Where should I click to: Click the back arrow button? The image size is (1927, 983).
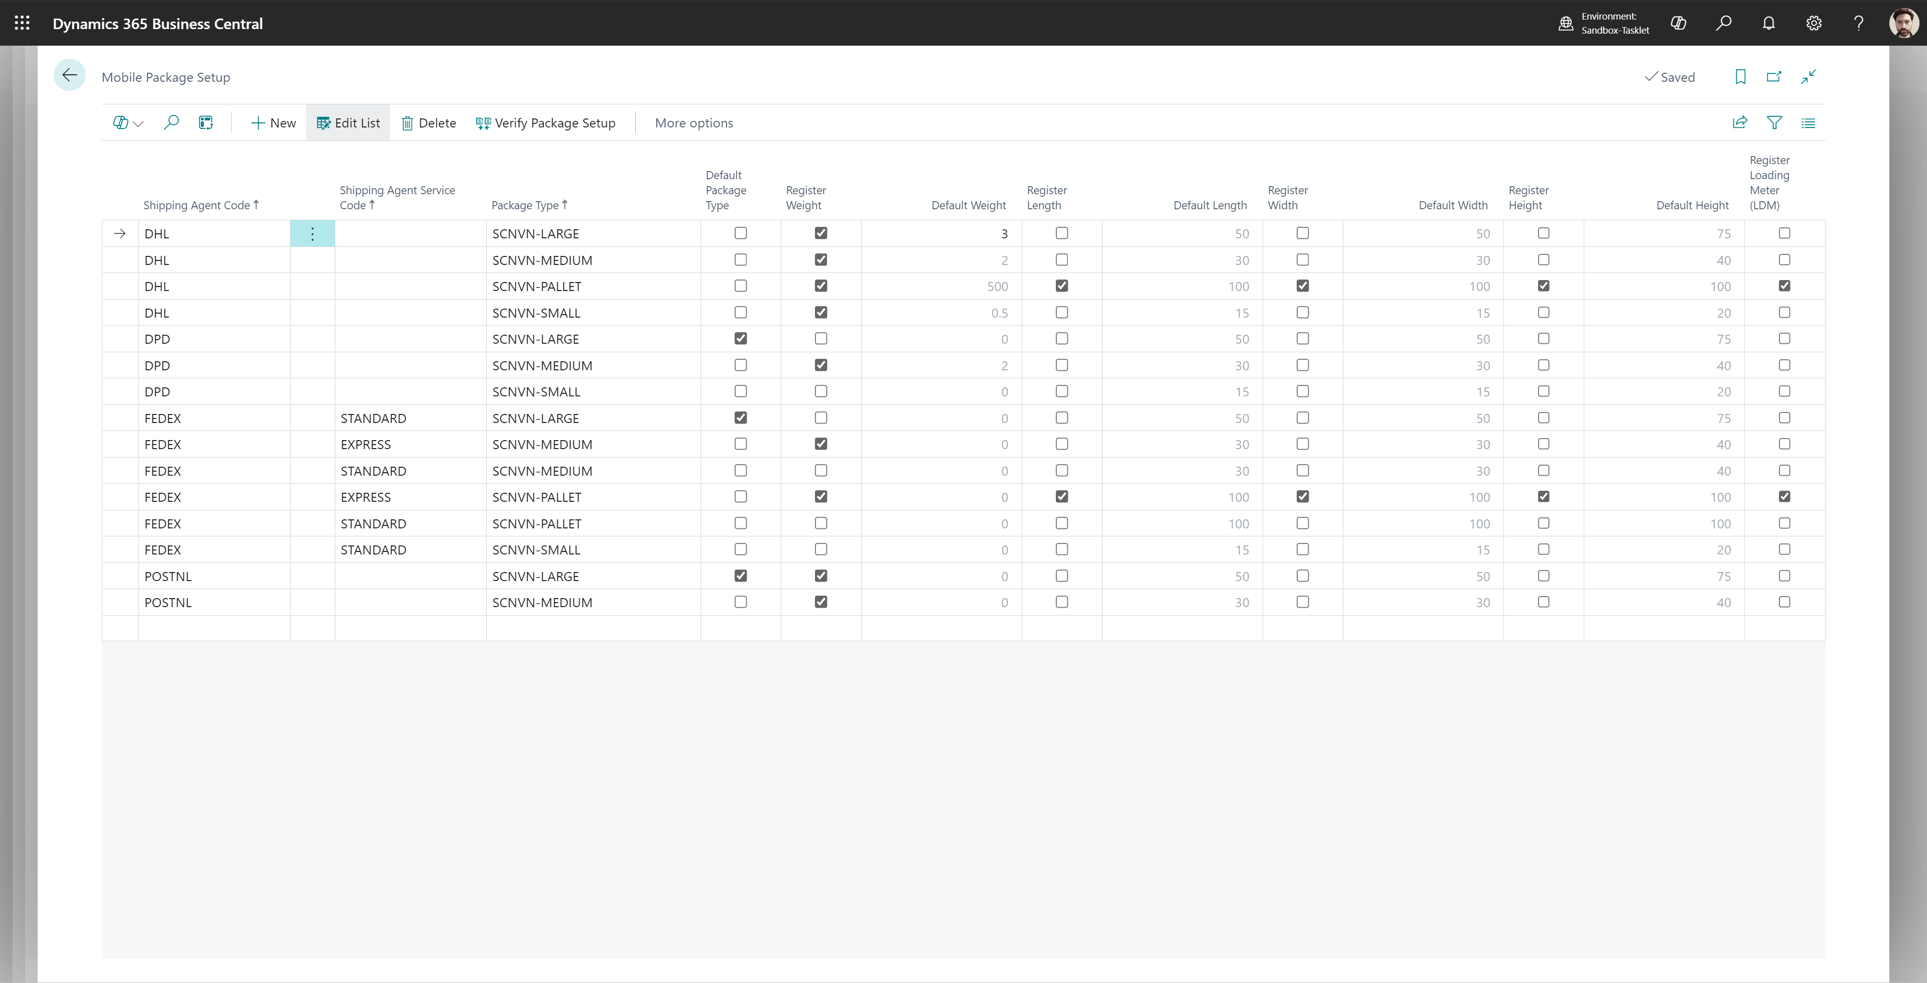point(70,76)
